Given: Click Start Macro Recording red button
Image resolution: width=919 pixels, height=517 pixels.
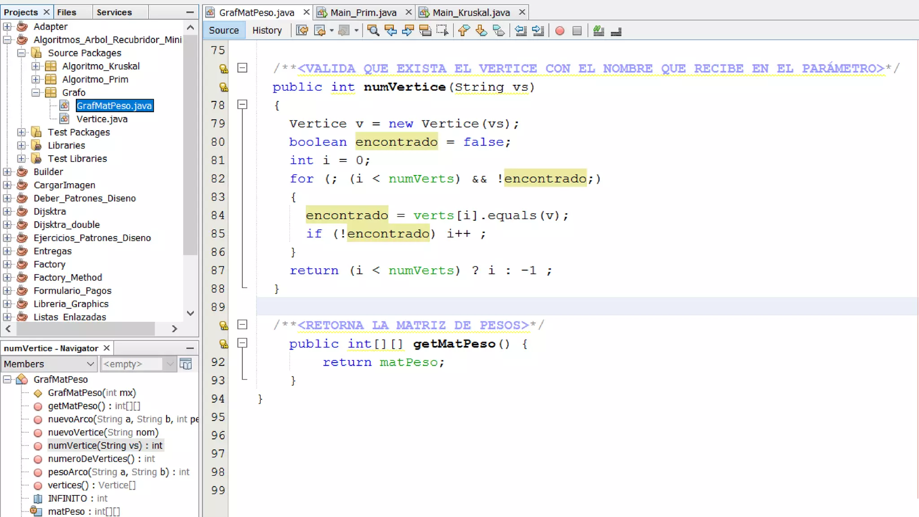Looking at the screenshot, I should click(560, 31).
